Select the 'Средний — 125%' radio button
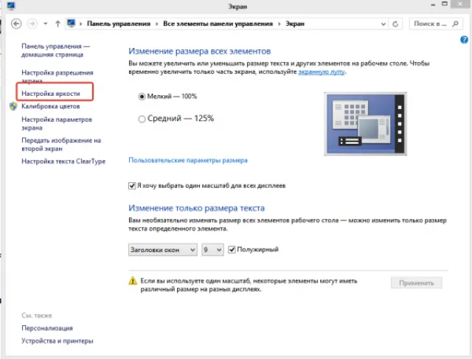Viewport: 472px width, 359px height. click(x=142, y=119)
